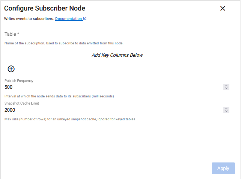Image resolution: width=241 pixels, height=179 pixels.
Task: Click the Publish Frequency label
Action: 19,80
